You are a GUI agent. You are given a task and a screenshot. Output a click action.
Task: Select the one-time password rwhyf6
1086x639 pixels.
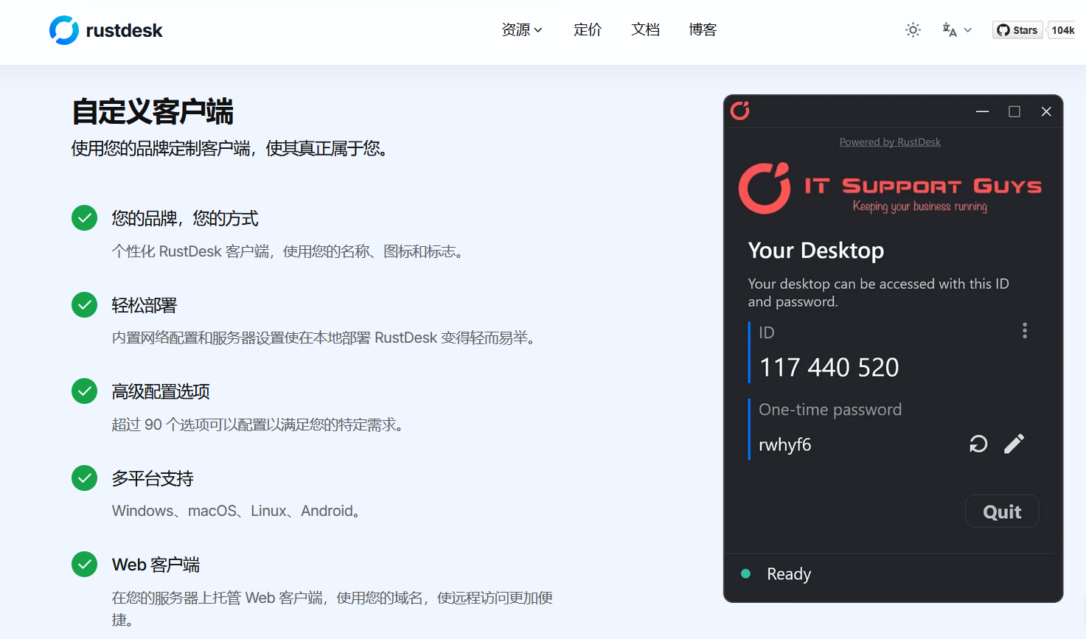pos(785,444)
